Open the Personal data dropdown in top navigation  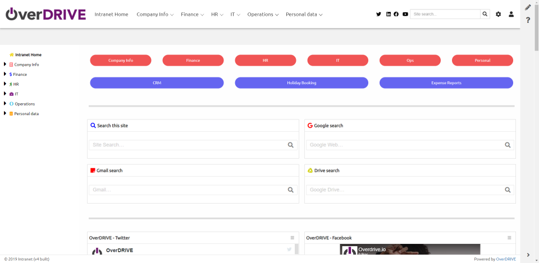(x=304, y=15)
